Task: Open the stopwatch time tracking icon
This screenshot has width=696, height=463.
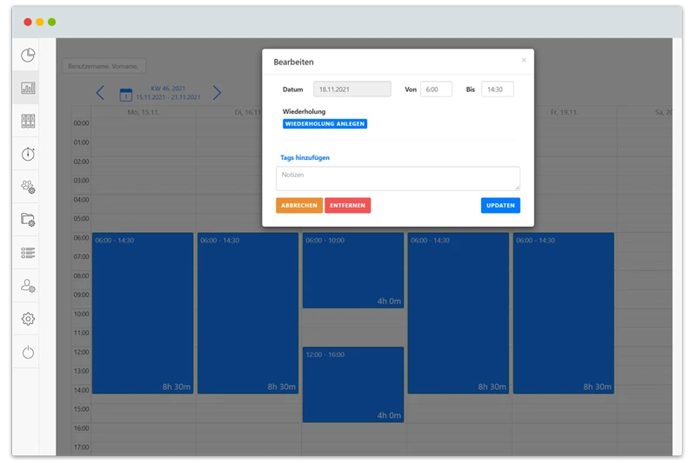Action: (28, 154)
